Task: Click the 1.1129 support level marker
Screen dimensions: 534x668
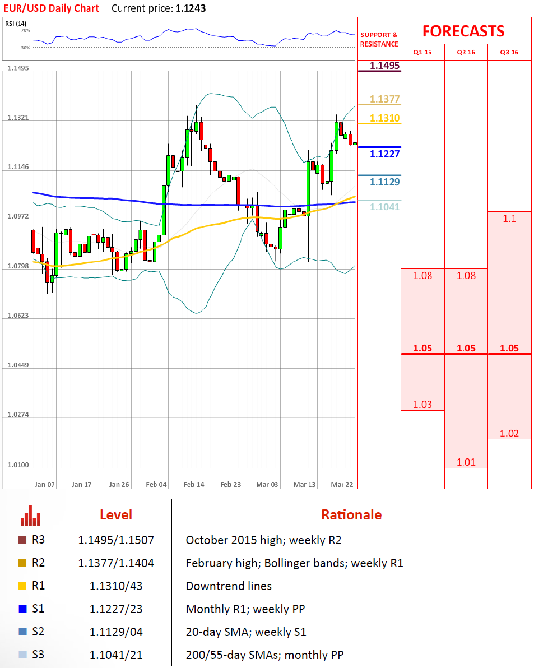Action: [384, 182]
